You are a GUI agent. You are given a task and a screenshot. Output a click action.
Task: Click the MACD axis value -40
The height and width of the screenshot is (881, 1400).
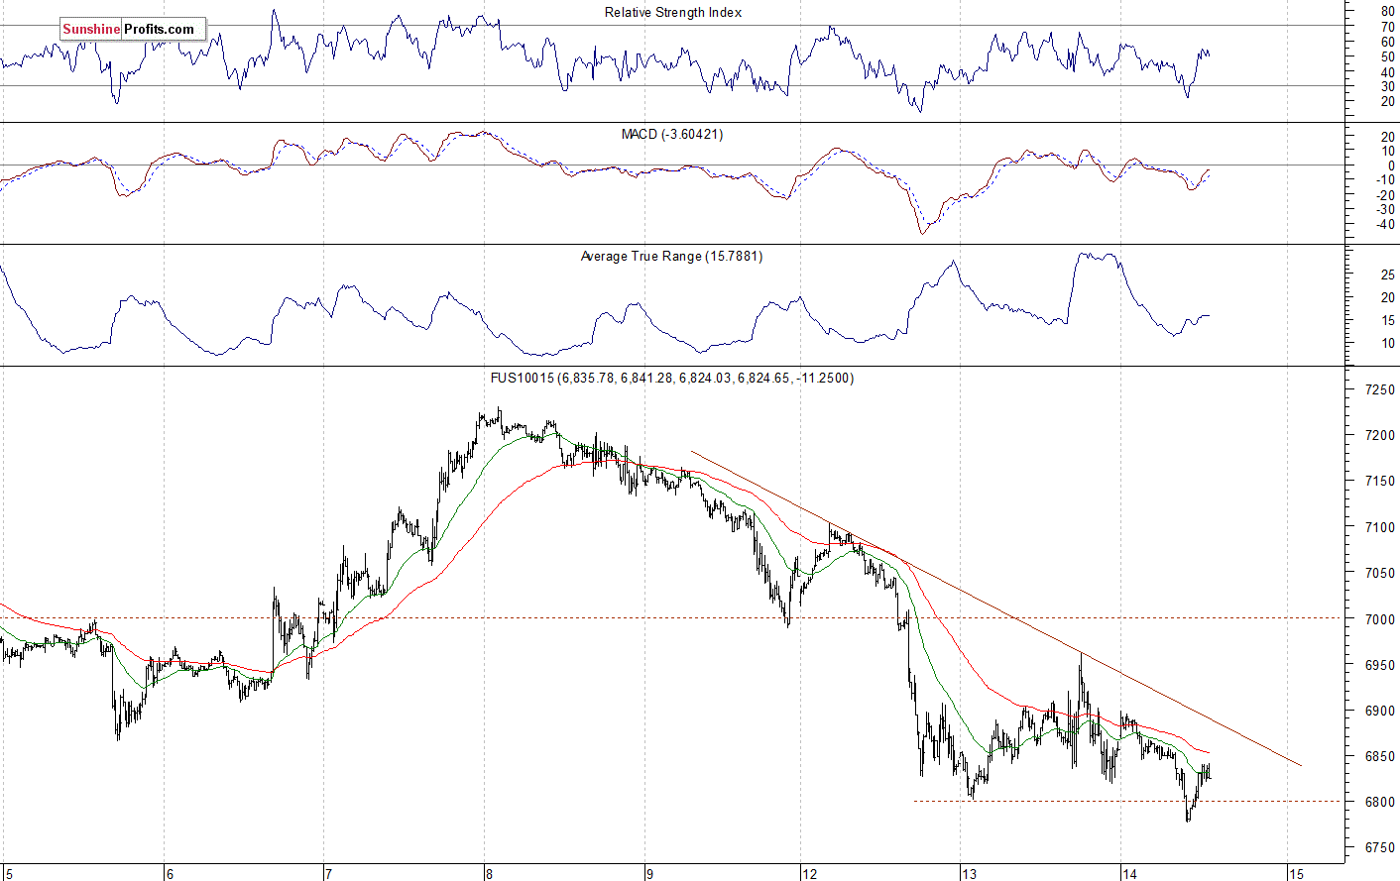click(1385, 224)
